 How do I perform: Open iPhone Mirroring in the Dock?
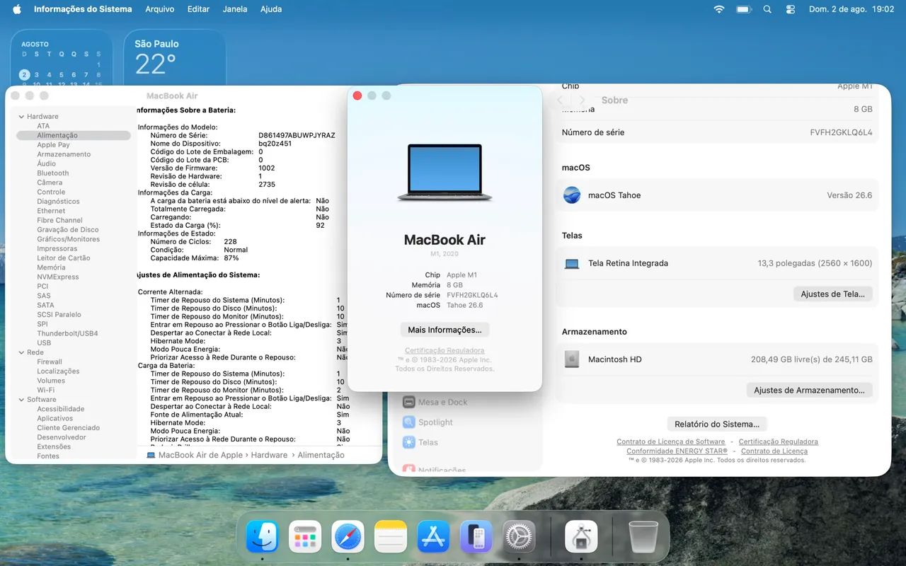476,537
